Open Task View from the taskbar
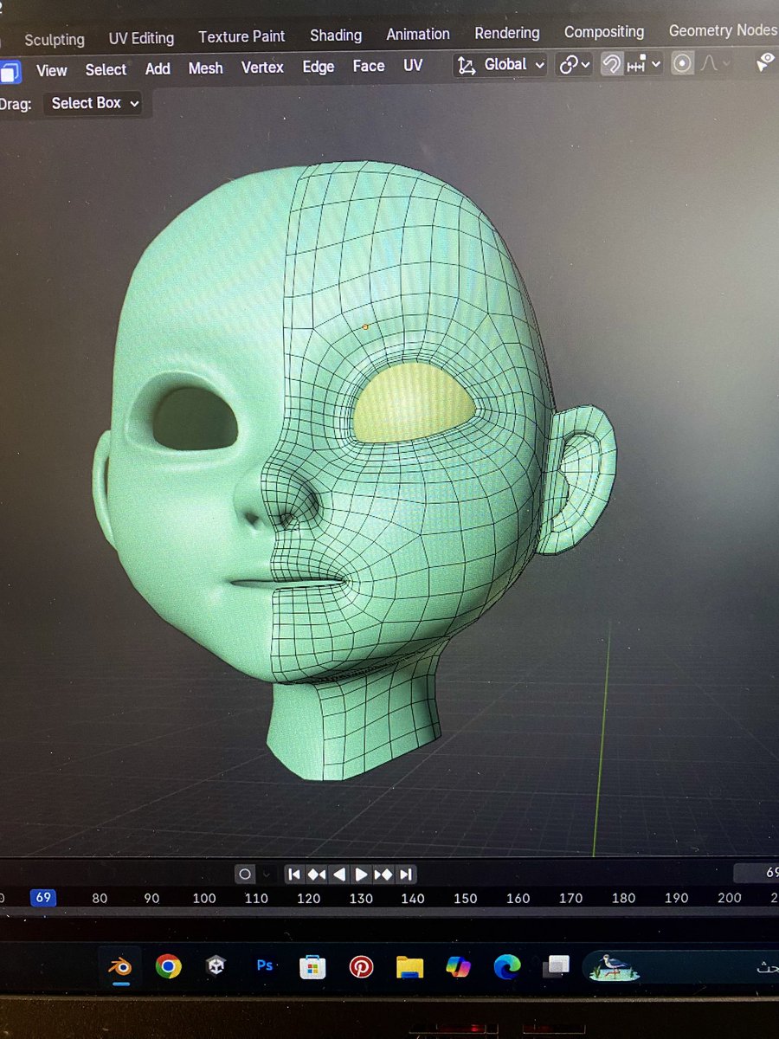The height and width of the screenshot is (1039, 779). coord(557,965)
